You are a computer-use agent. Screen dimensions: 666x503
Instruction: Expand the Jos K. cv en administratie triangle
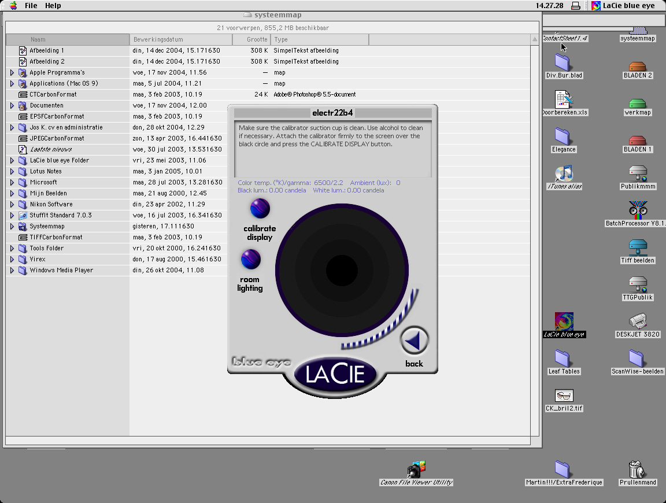click(x=12, y=127)
